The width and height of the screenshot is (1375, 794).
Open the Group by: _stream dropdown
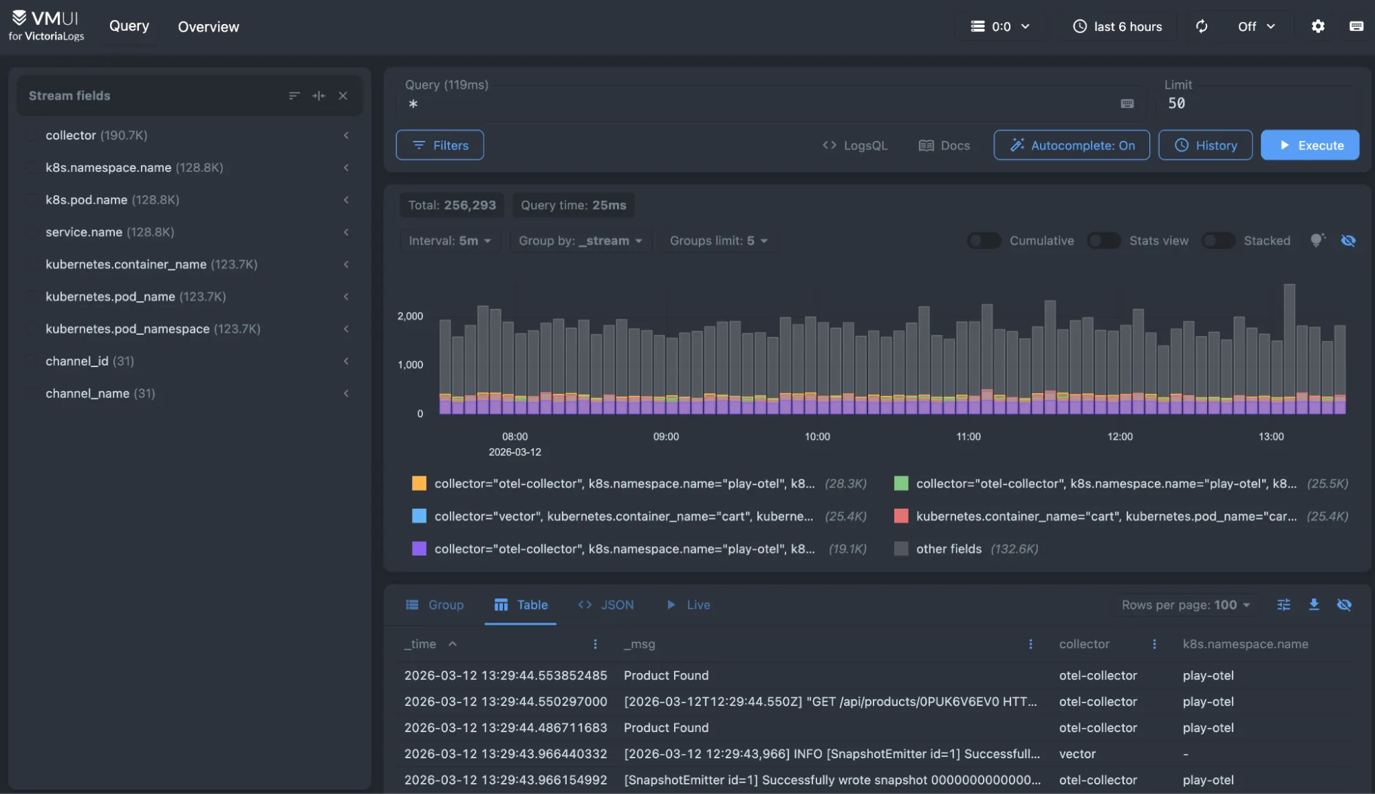580,241
